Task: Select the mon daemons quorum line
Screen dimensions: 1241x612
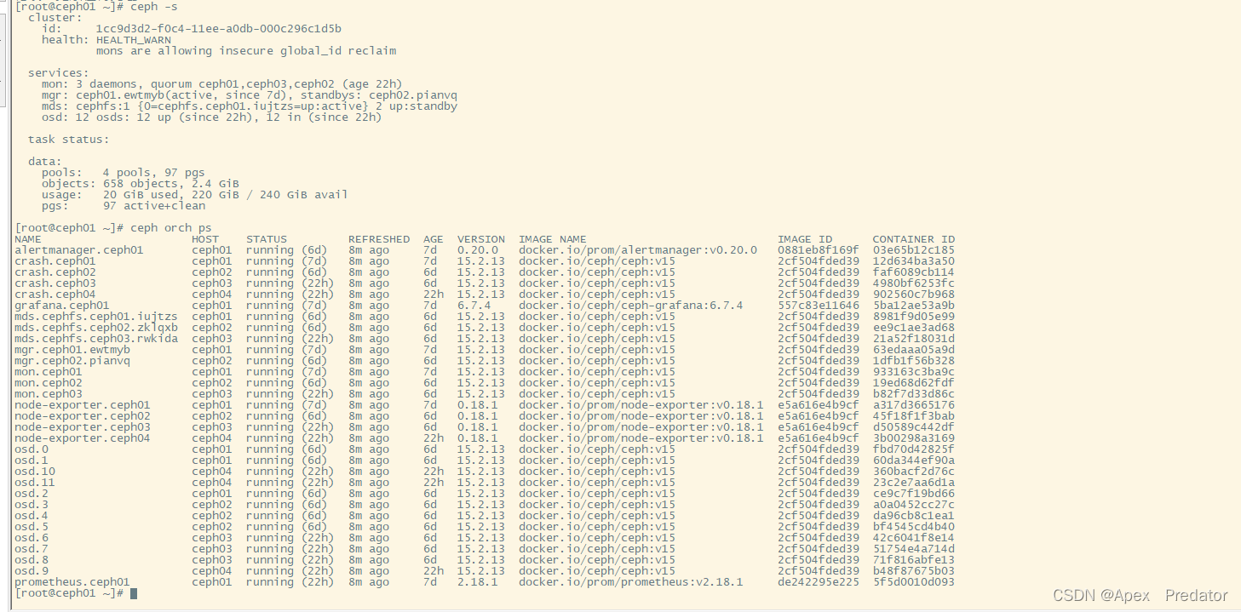Action: click(x=221, y=83)
